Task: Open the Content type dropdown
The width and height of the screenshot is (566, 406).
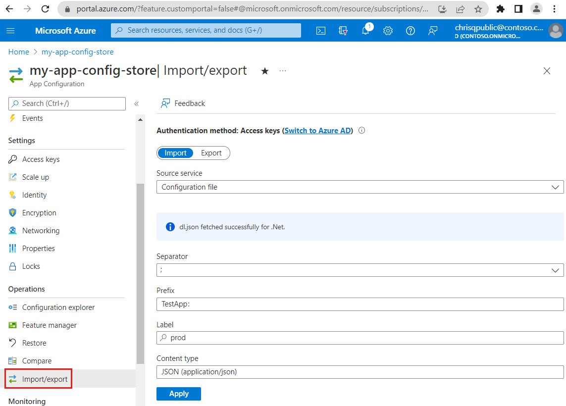Action: coord(360,371)
